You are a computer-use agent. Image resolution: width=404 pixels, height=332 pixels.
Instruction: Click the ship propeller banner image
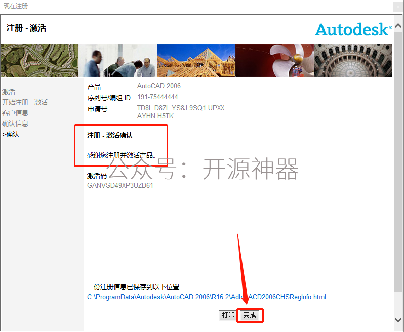tap(274, 60)
